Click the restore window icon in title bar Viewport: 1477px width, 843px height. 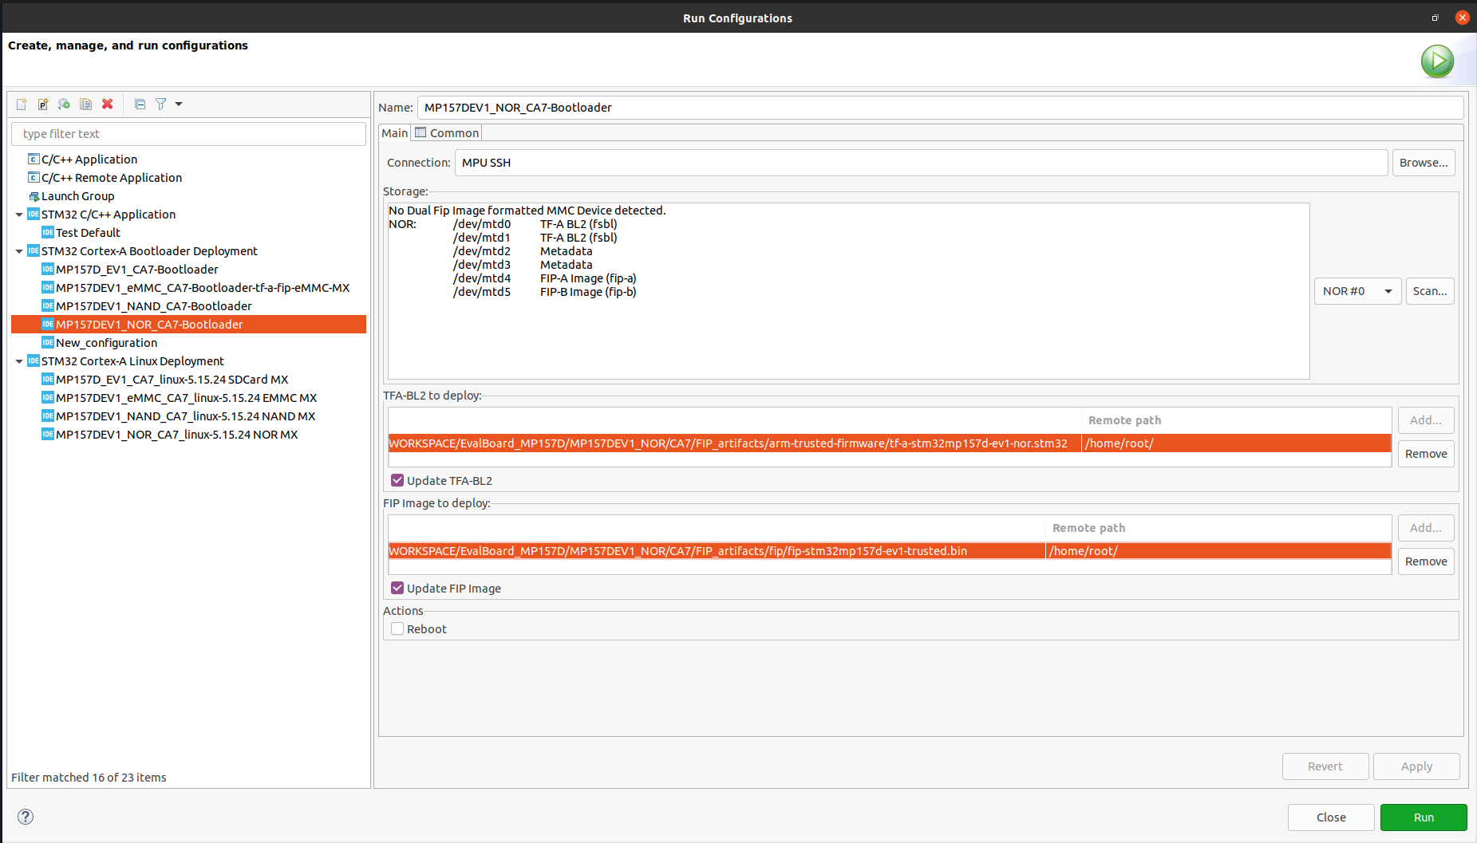[1435, 18]
